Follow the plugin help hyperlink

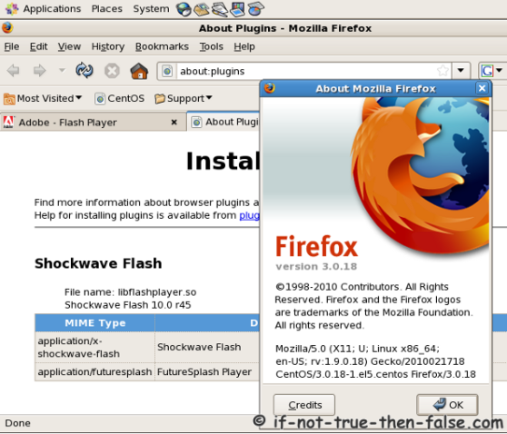coord(249,215)
